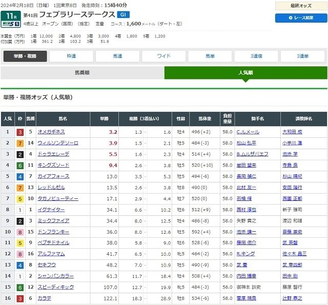Open jockey B.ムルザバエフ profile
The width and height of the screenshot is (328, 305).
tap(253, 154)
